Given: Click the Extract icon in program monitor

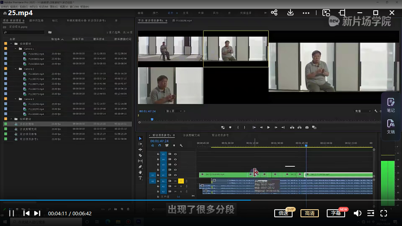Looking at the screenshot, I should point(299,127).
